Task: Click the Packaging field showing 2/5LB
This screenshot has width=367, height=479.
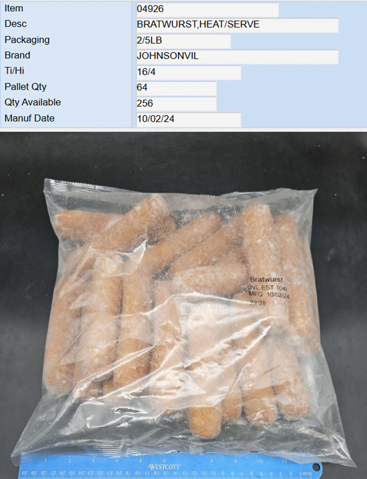Action: (183, 41)
